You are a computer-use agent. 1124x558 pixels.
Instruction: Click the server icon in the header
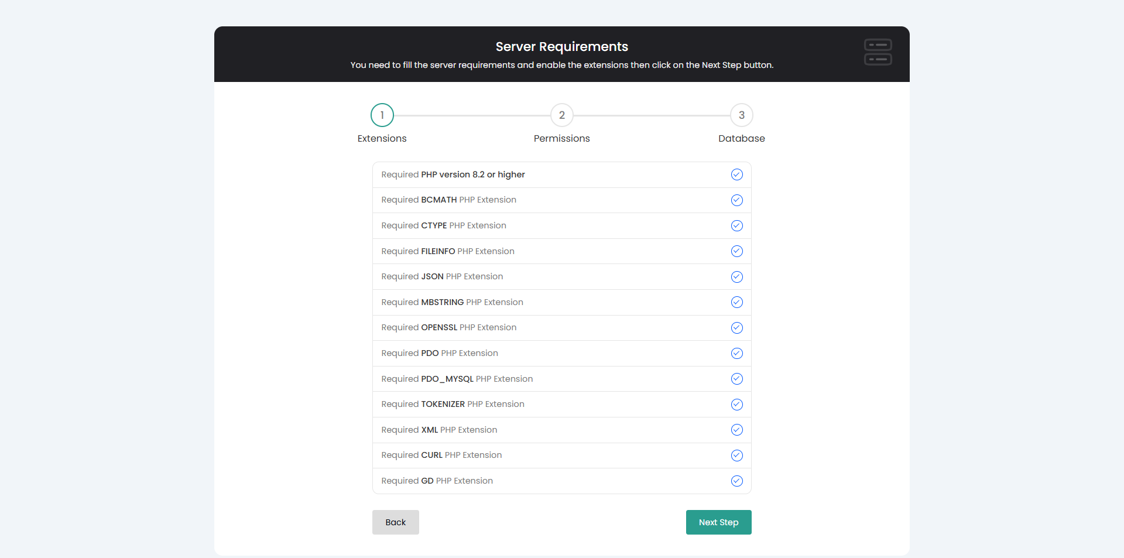878,52
